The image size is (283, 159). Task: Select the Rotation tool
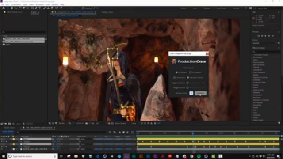point(20,8)
